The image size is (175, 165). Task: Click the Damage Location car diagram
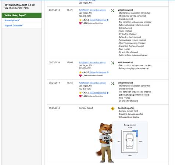129,141
